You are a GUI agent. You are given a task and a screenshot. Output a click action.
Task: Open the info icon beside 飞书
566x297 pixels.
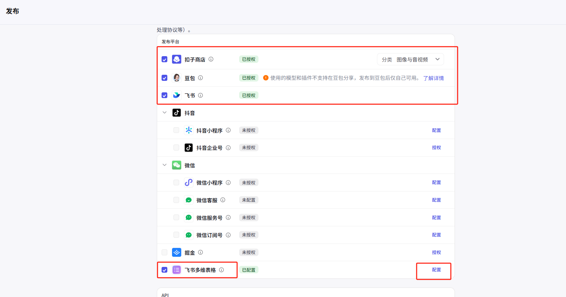point(201,95)
